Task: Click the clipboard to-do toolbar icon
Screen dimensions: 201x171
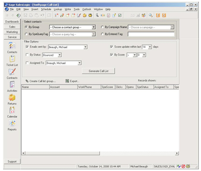Action: pyautogui.click(x=108, y=16)
